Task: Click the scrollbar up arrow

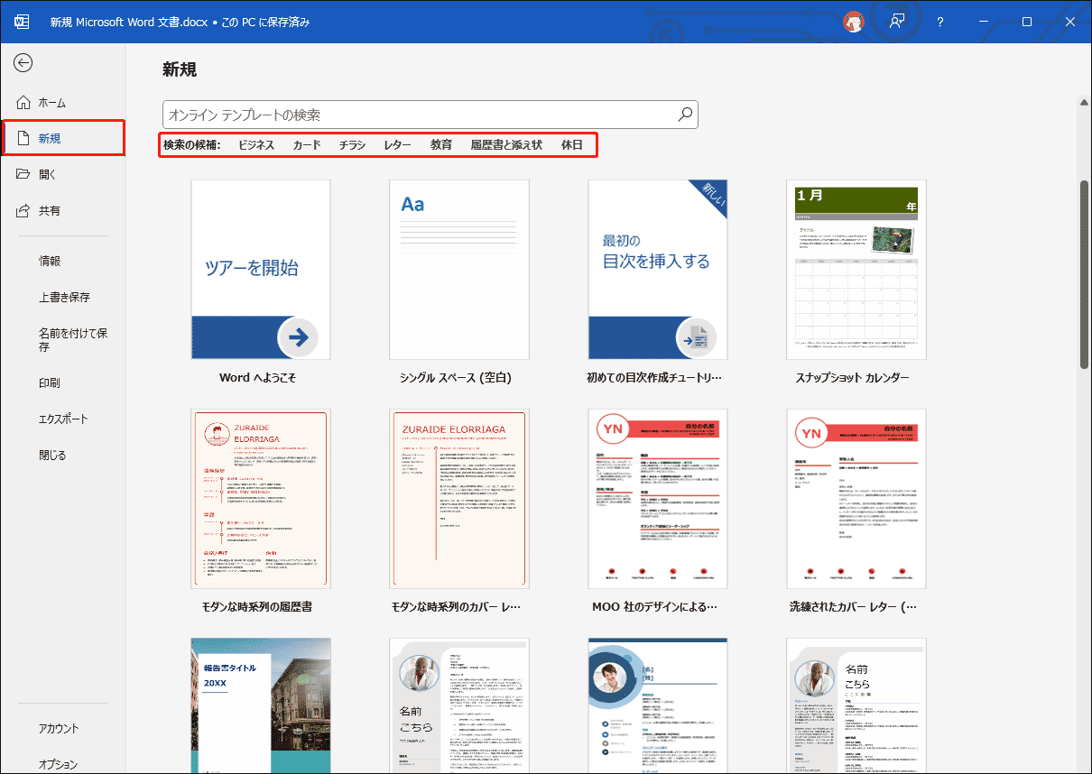Action: pos(1085,104)
